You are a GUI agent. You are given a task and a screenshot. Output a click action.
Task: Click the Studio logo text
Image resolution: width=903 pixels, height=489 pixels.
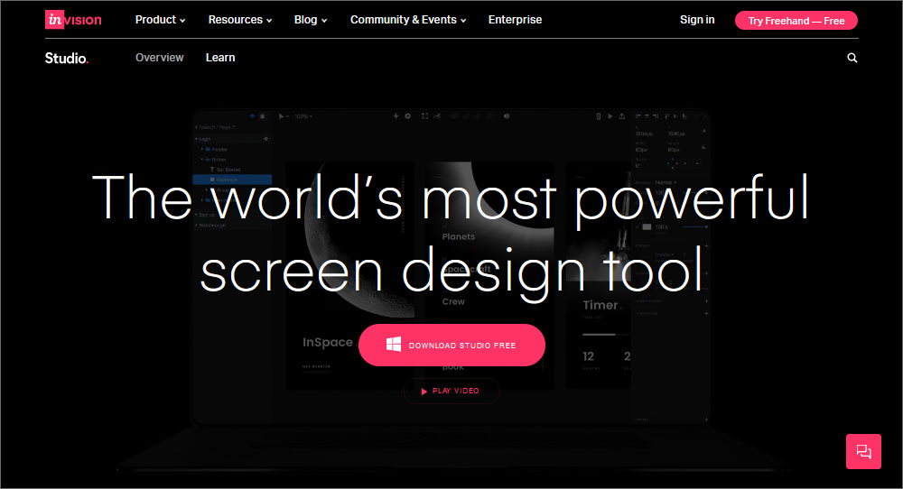pyautogui.click(x=67, y=58)
